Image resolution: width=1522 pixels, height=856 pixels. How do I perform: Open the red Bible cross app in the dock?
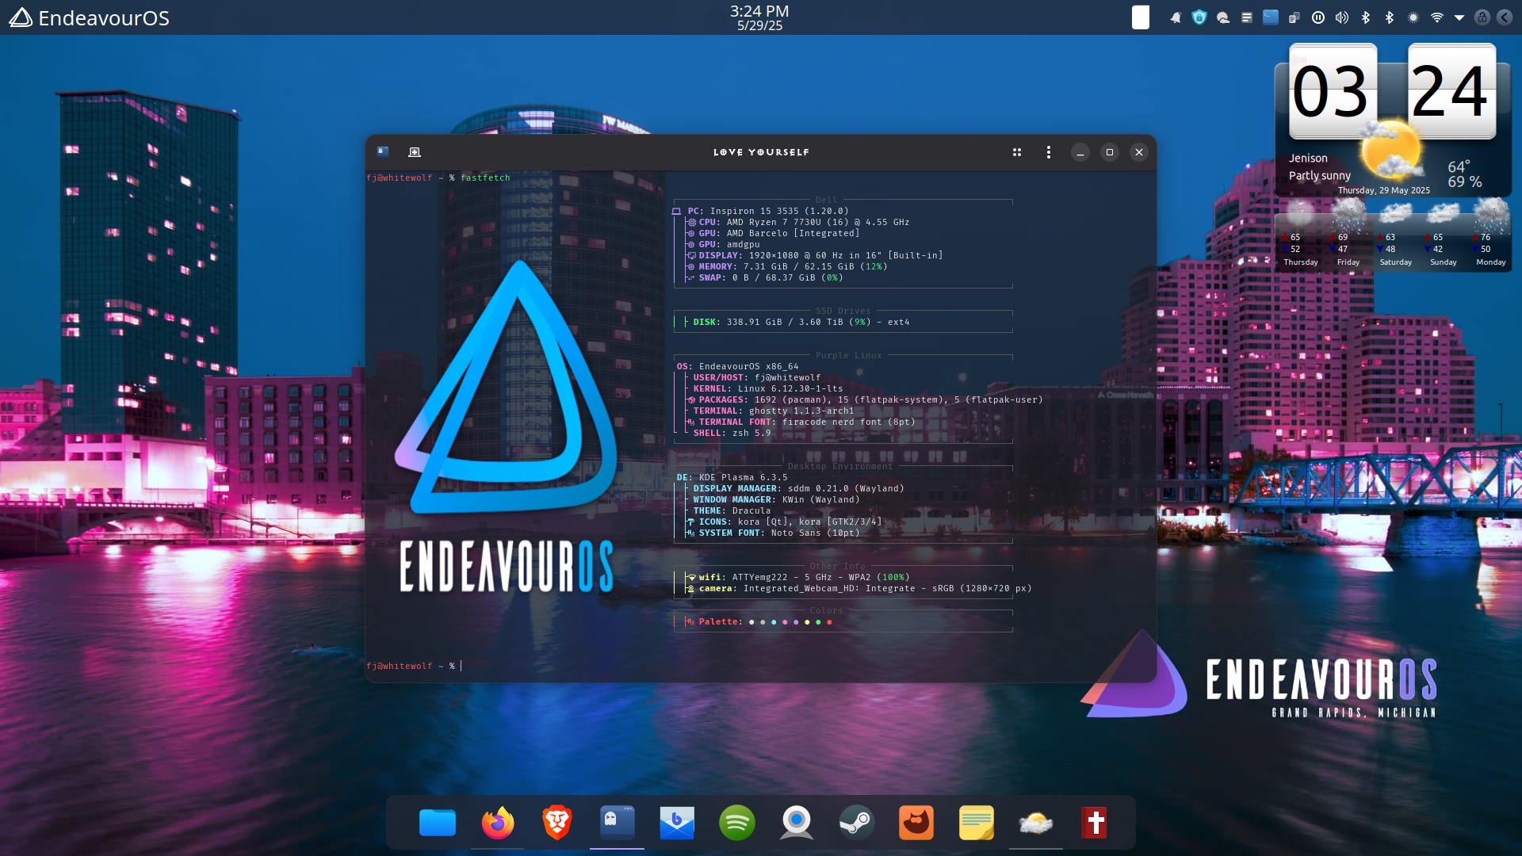coord(1096,823)
